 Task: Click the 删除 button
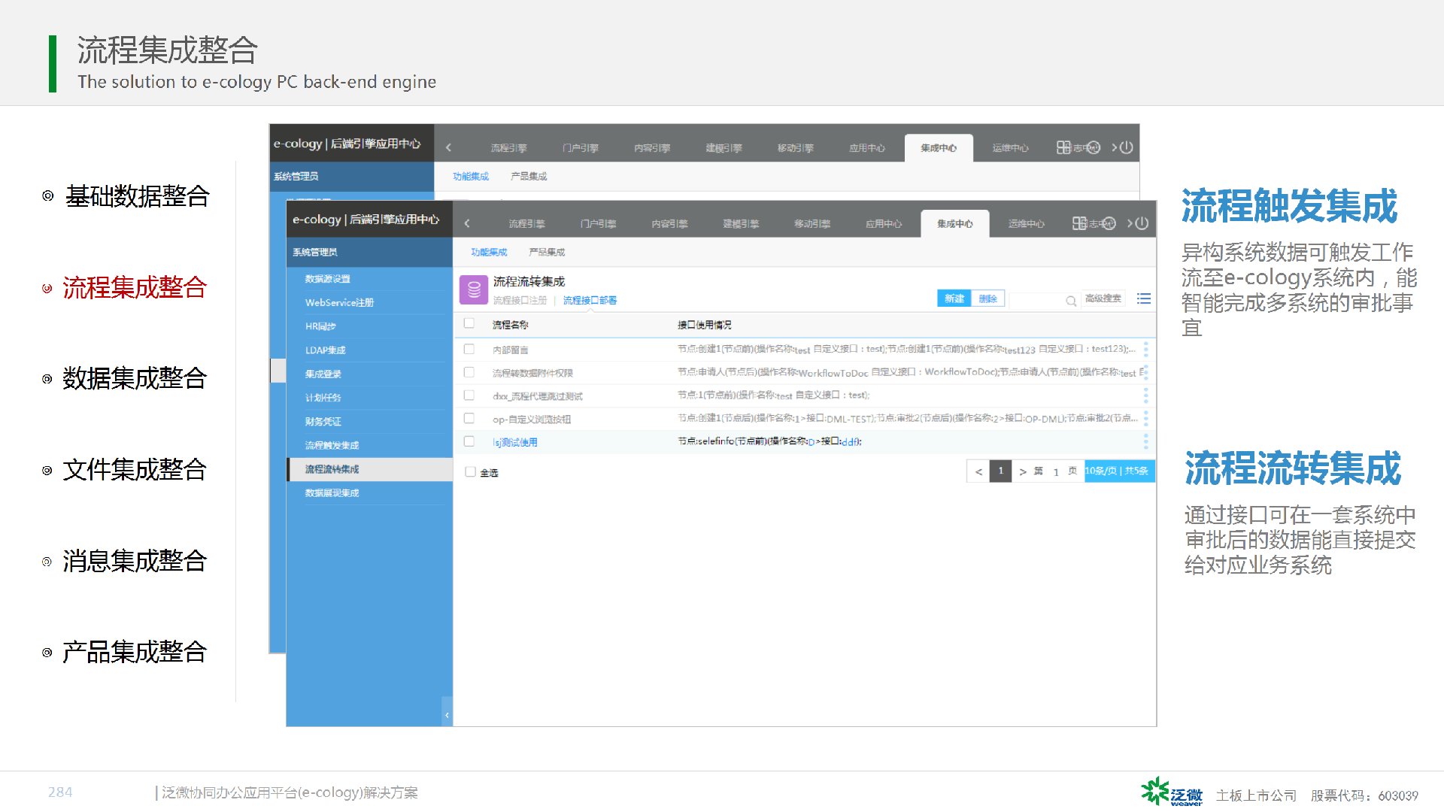pyautogui.click(x=987, y=298)
